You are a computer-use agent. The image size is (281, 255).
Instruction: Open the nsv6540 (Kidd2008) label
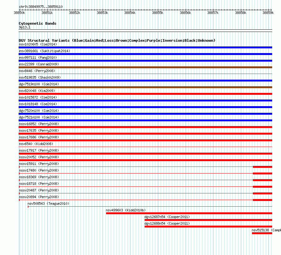point(36,144)
